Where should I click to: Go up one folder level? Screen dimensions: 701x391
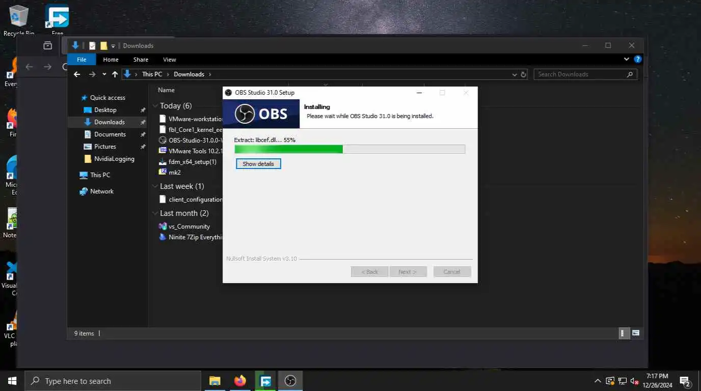[x=115, y=74]
